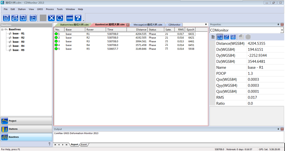Pin the Properties panel with pushpin
Screen dimensions: 285x151
[x=278, y=25]
